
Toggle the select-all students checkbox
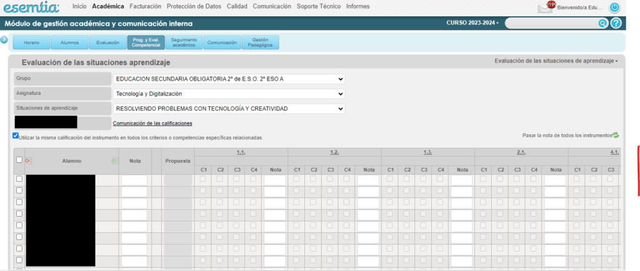pos(19,160)
